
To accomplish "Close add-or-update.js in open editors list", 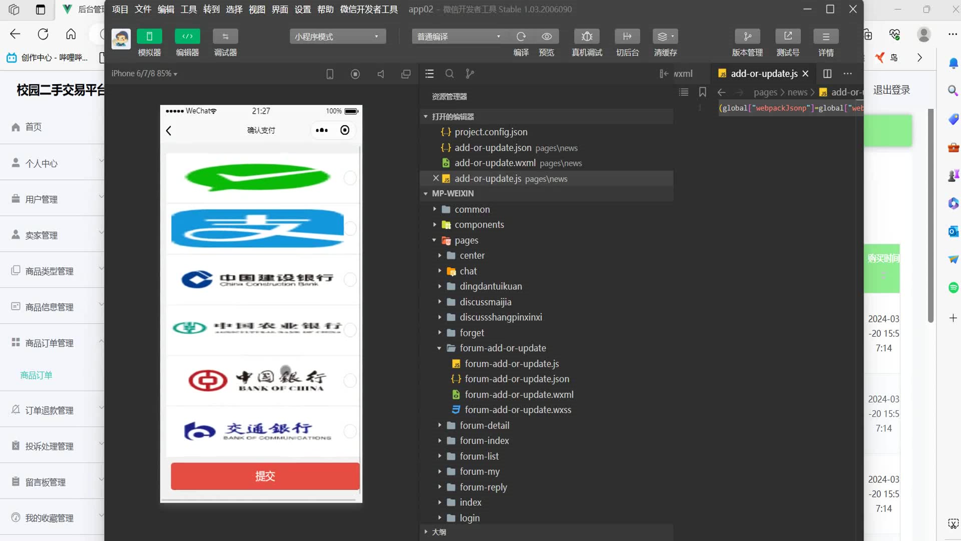I will point(435,178).
